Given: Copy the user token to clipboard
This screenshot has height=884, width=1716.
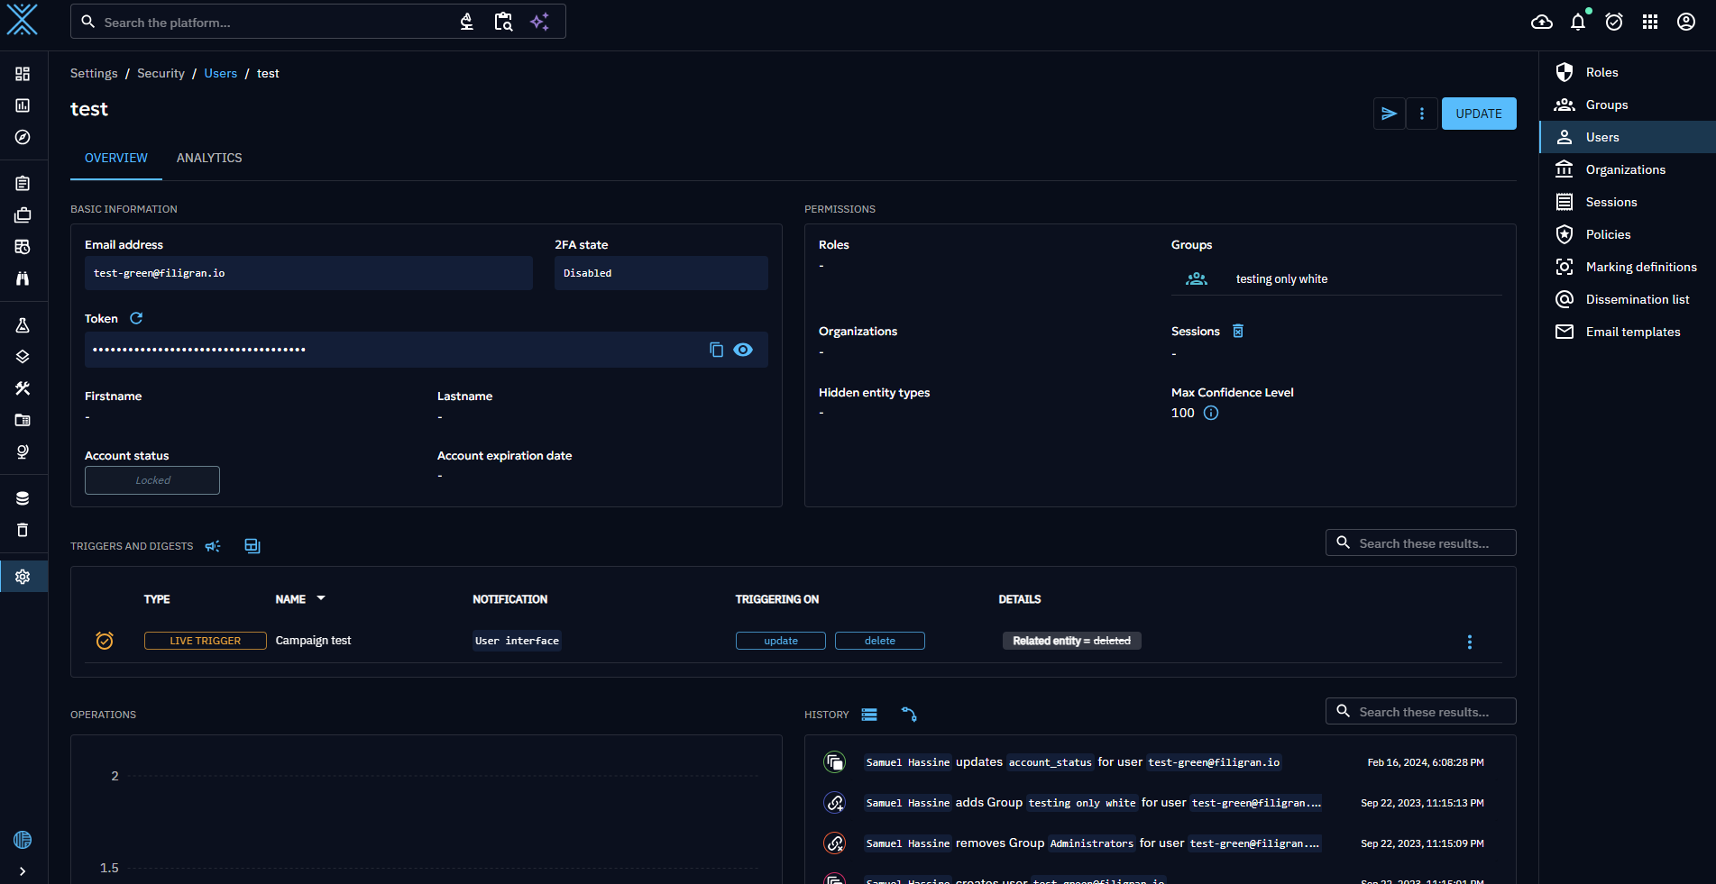Looking at the screenshot, I should [x=716, y=350].
